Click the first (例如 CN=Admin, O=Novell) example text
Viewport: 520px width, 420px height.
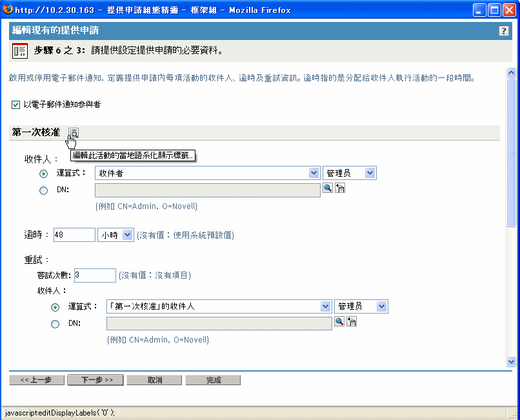tap(146, 206)
